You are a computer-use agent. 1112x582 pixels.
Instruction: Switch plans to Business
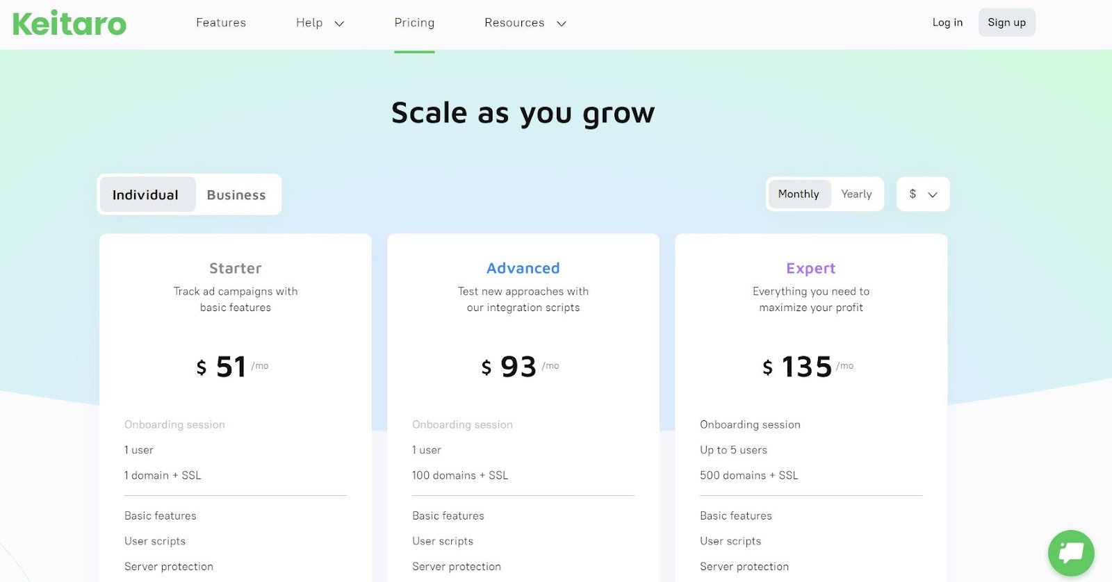coord(236,194)
